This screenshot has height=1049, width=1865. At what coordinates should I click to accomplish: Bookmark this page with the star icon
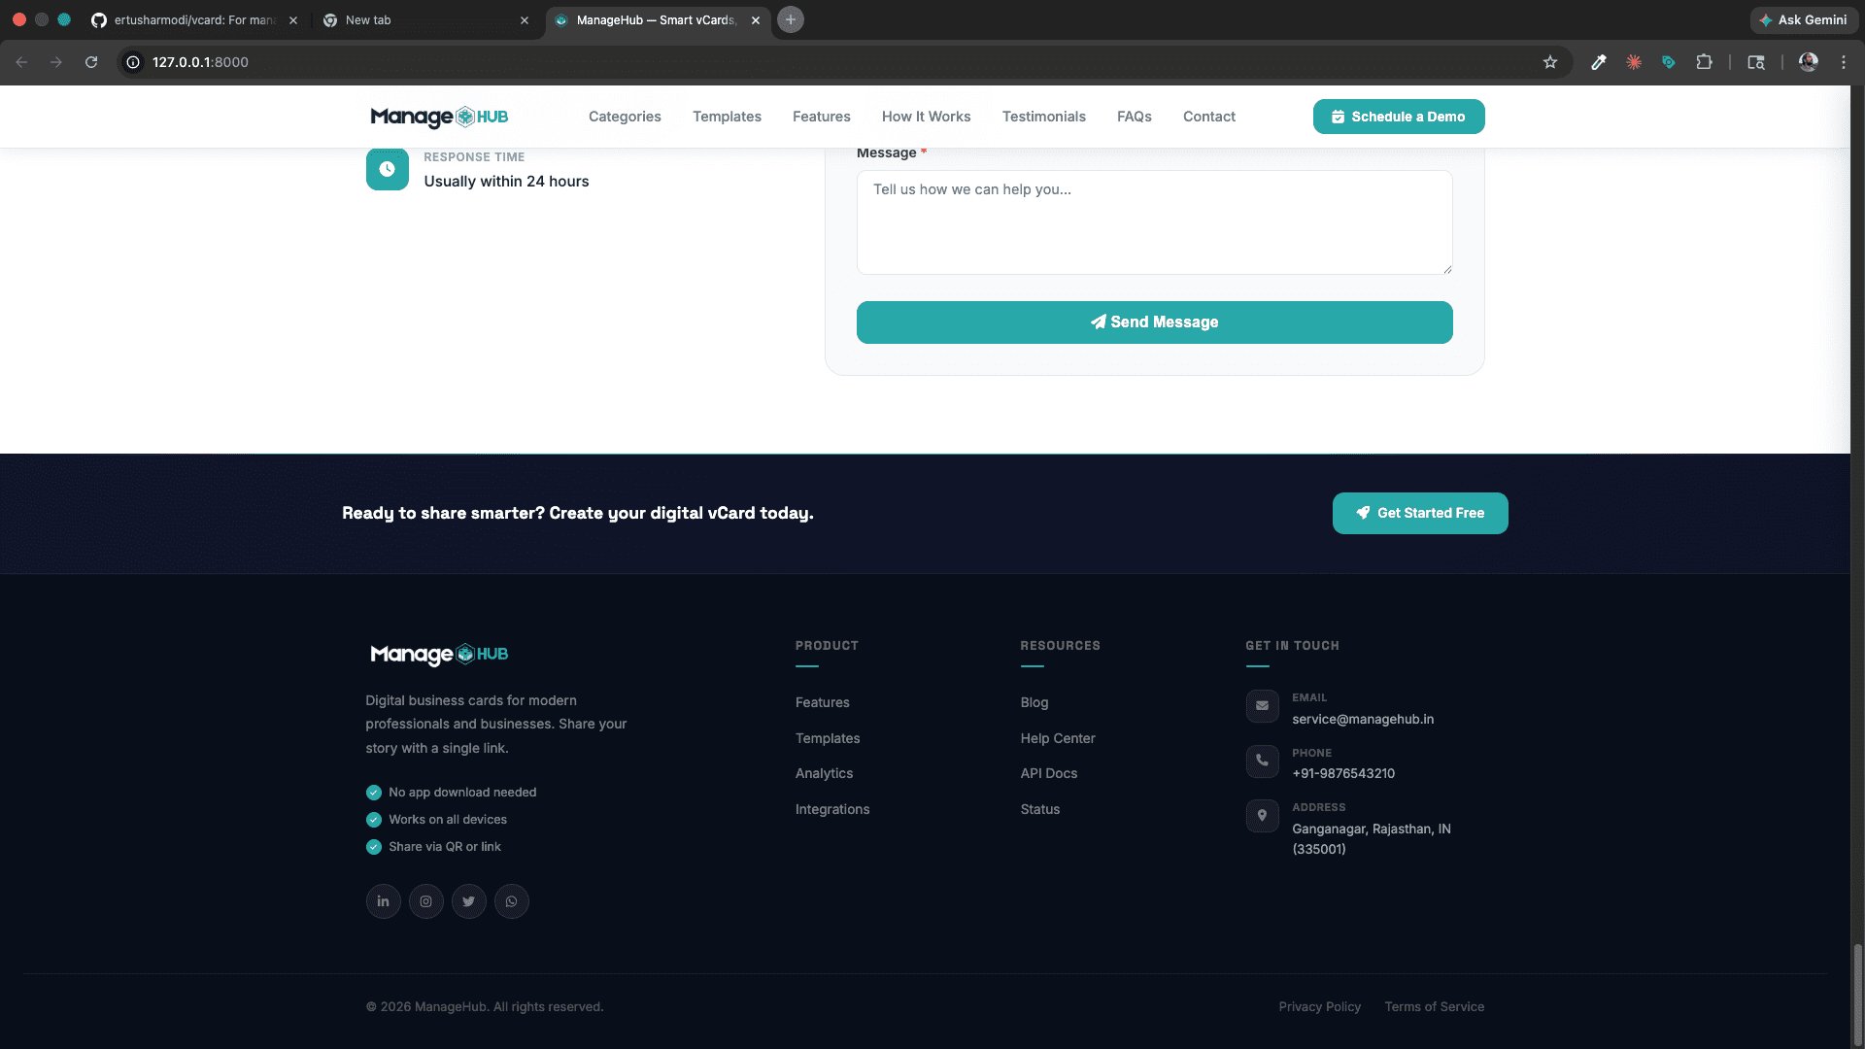point(1550,62)
